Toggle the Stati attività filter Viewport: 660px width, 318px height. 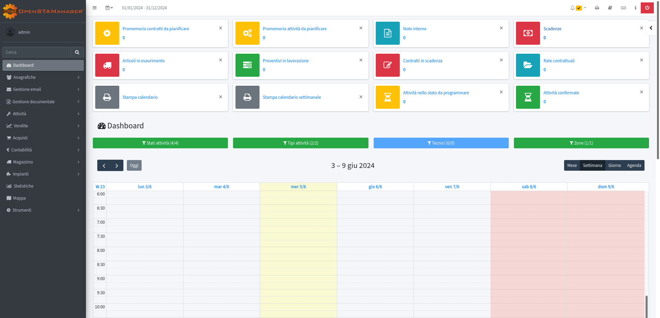[160, 143]
